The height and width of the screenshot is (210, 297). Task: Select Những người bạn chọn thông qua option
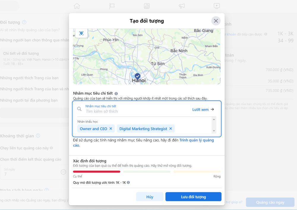click(34, 40)
